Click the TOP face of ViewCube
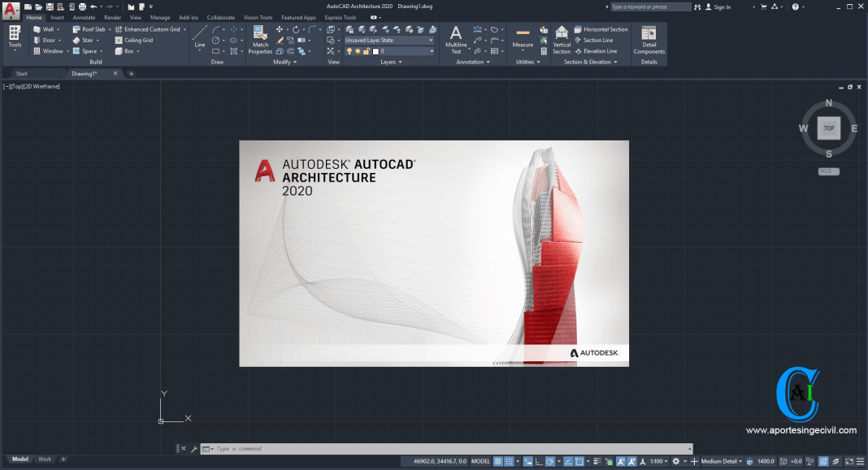The height and width of the screenshot is (470, 868). (829, 128)
